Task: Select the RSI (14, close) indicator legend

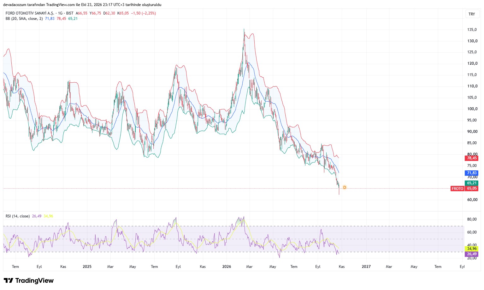Action: pyautogui.click(x=18, y=216)
